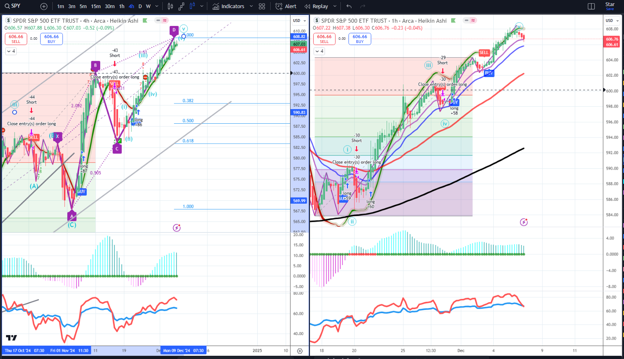Click the blue Heikin Ashi candle icon

point(192,6)
